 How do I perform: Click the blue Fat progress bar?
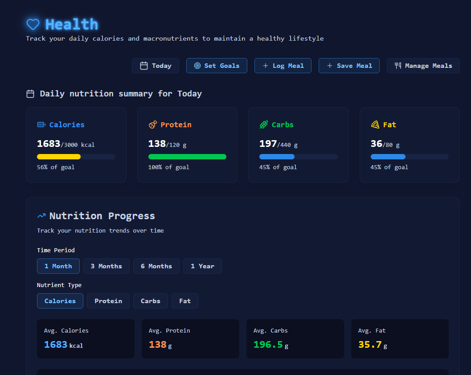410,157
